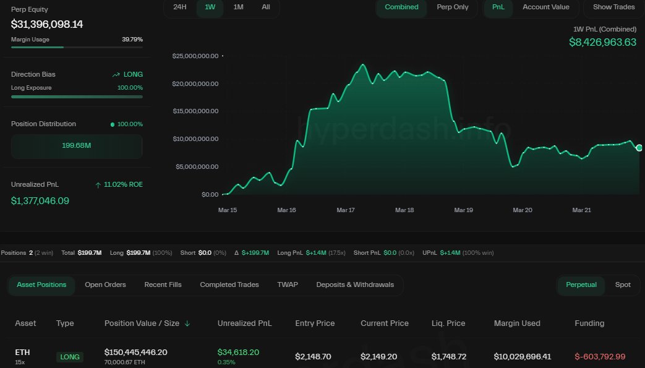645x368 pixels.
Task: Select the 1M time range
Action: pos(237,7)
